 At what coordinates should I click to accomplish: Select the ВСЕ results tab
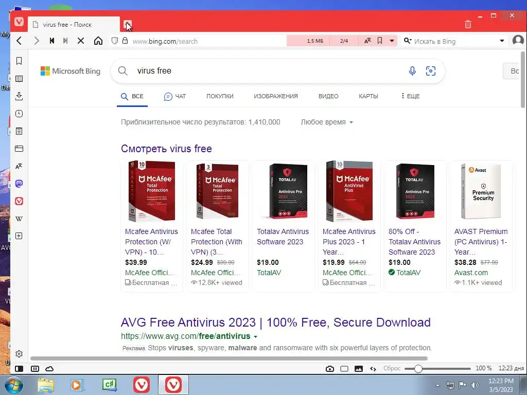click(132, 96)
